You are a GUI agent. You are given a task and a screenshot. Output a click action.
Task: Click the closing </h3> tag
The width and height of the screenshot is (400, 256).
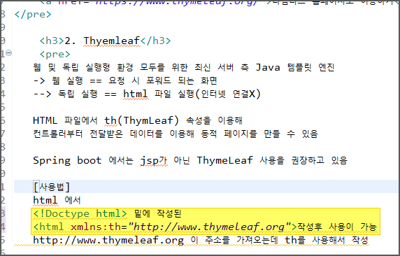(x=156, y=41)
